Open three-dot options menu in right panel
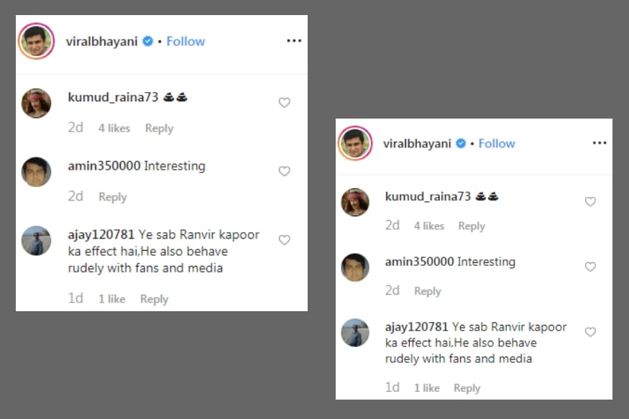The image size is (629, 419). pyautogui.click(x=600, y=143)
